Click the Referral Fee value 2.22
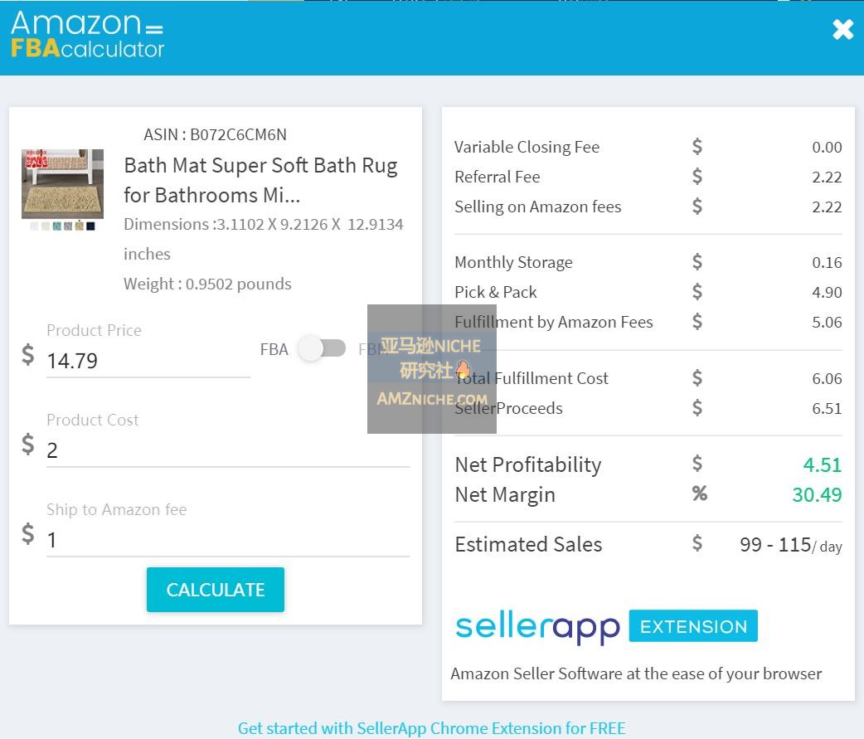The width and height of the screenshot is (864, 739). pos(827,177)
